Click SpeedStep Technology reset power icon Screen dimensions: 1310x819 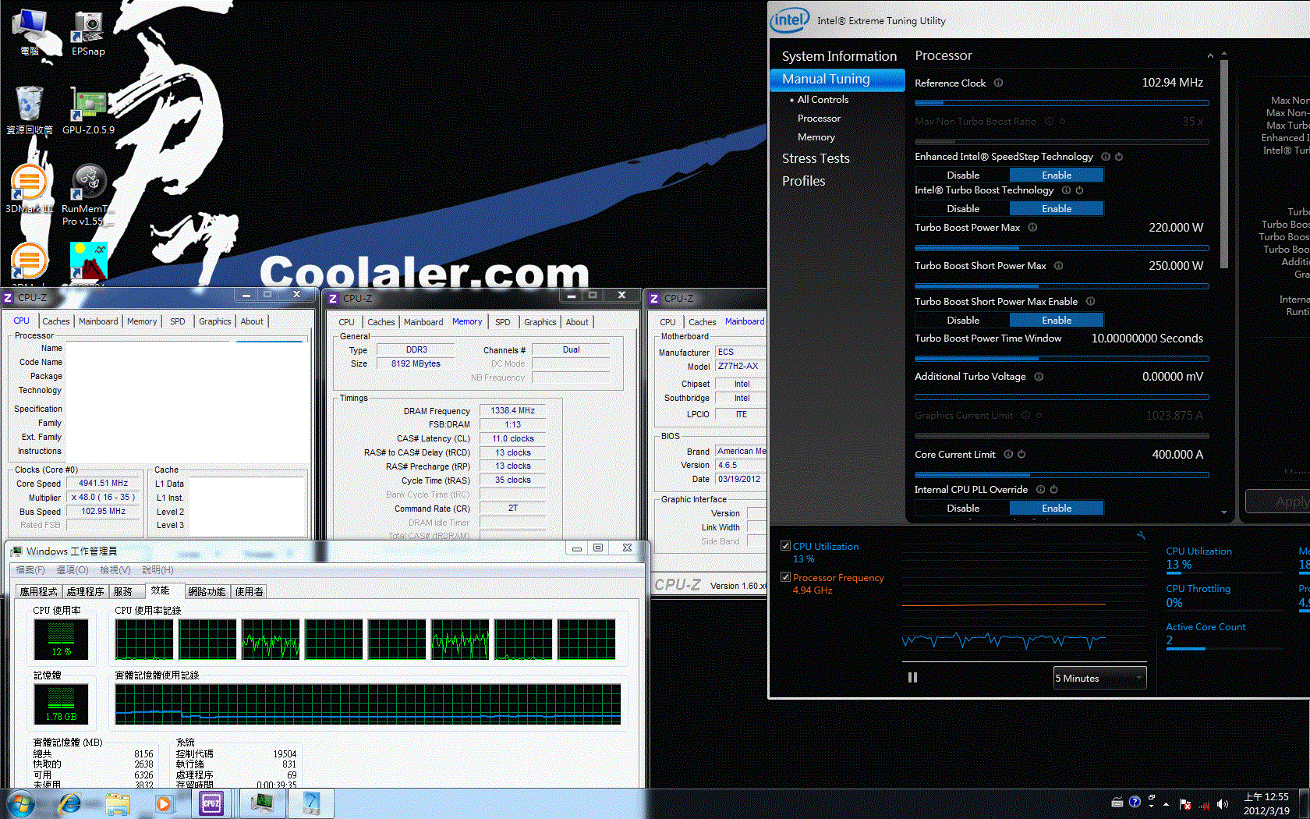coord(1119,157)
